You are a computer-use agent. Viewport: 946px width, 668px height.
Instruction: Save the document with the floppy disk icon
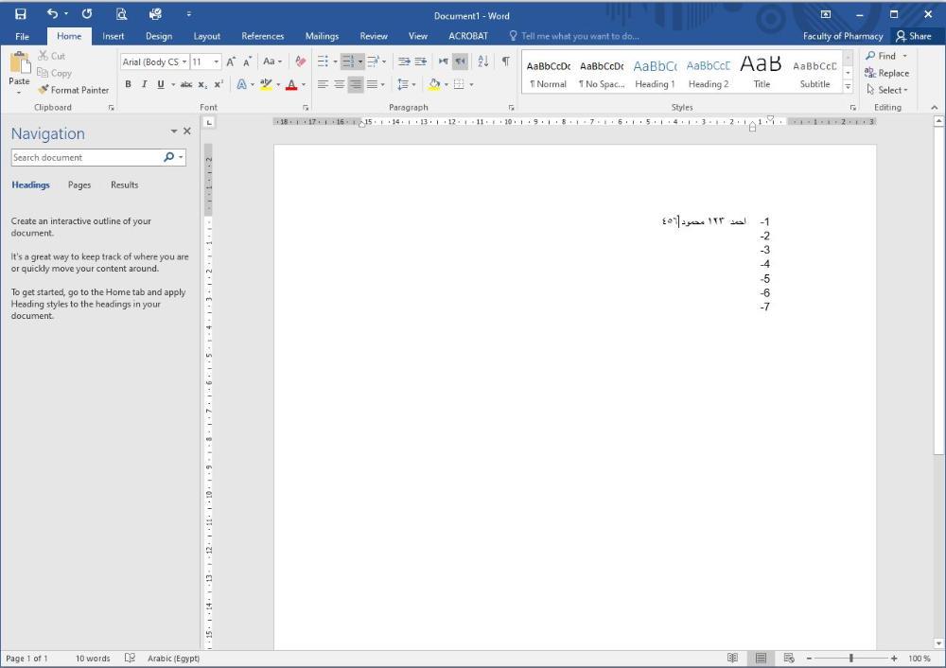click(21, 14)
